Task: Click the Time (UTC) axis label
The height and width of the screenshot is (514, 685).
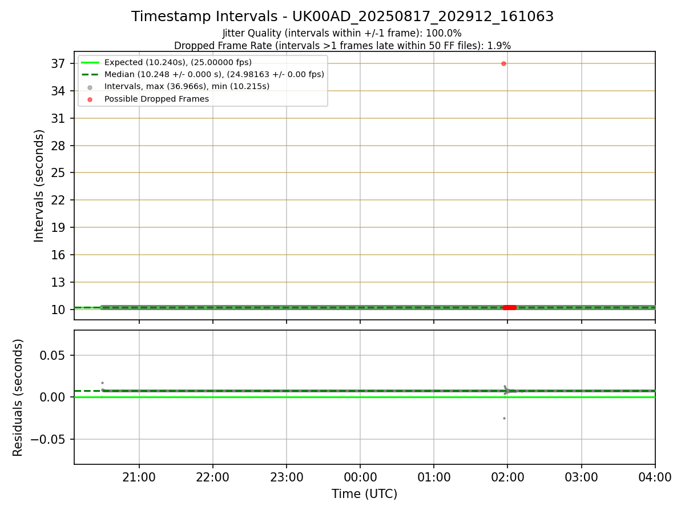Action: [x=364, y=494]
